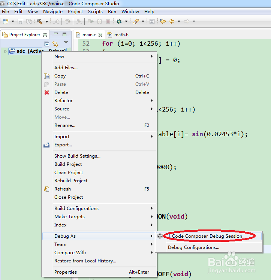Expand the adc project tree node
The width and height of the screenshot is (271, 280).
[x=5, y=51]
